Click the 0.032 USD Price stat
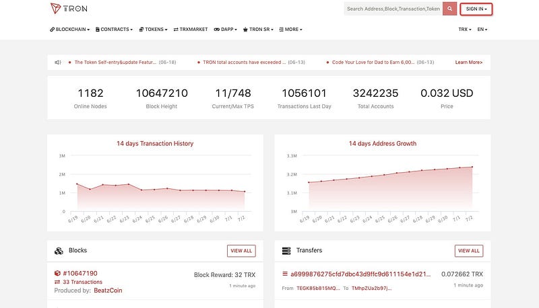This screenshot has width=539, height=308. click(447, 98)
